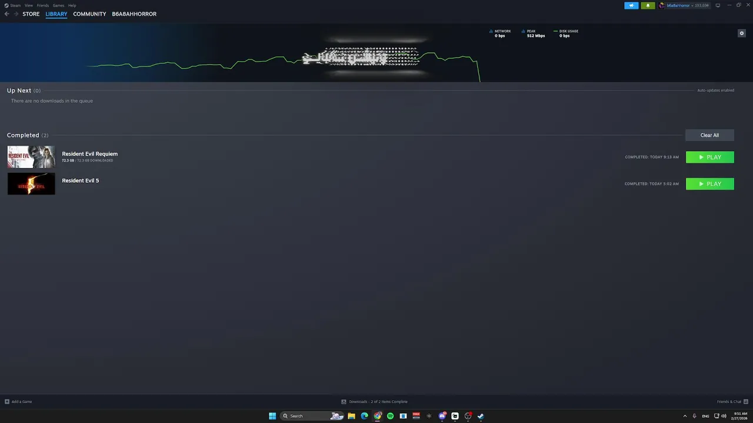Screen dimensions: 753x423
Task: Click the Up Next heading
Action: click(x=19, y=90)
